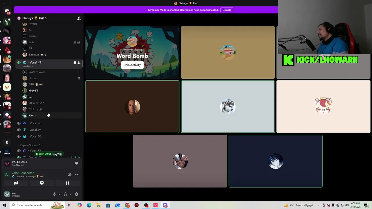Focus the anime glasses avatar tile

323,107
